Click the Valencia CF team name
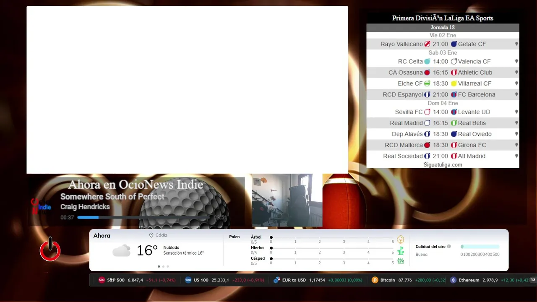Image resolution: width=537 pixels, height=302 pixels. pos(474,61)
